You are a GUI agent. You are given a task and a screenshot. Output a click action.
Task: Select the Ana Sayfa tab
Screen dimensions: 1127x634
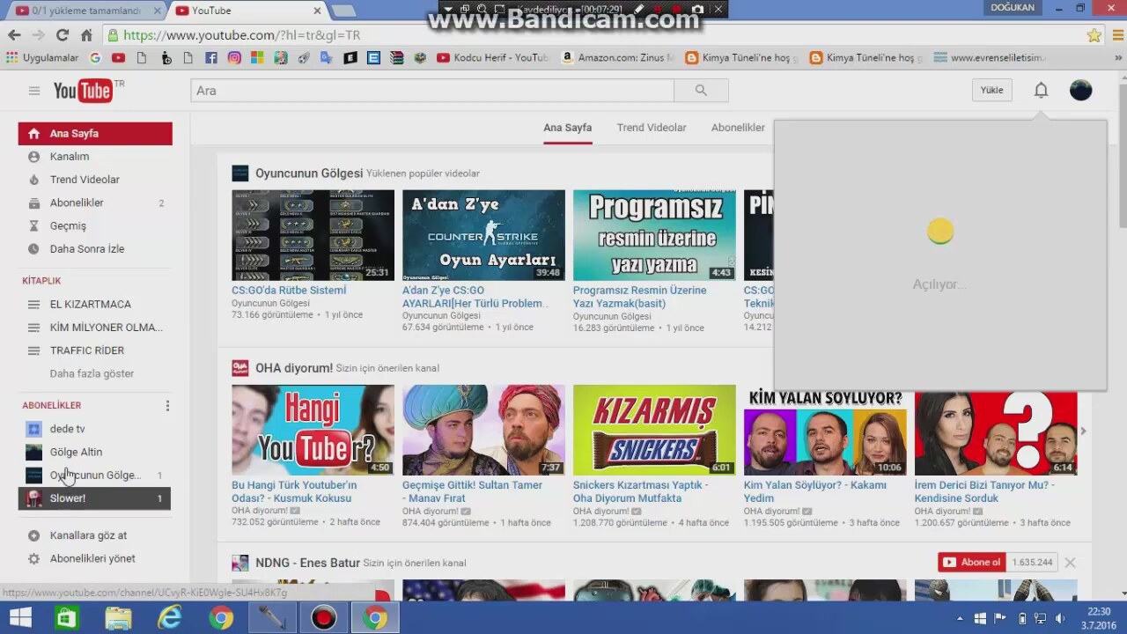tap(567, 128)
